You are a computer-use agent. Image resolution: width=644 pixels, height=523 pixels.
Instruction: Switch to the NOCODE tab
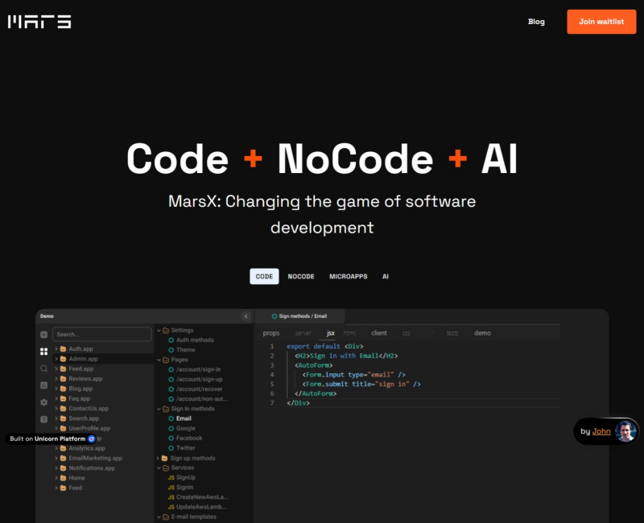tap(301, 276)
